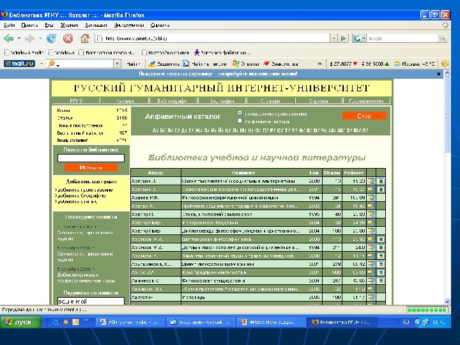
Task: Click the Знакомства heart icon
Action: (x=266, y=63)
